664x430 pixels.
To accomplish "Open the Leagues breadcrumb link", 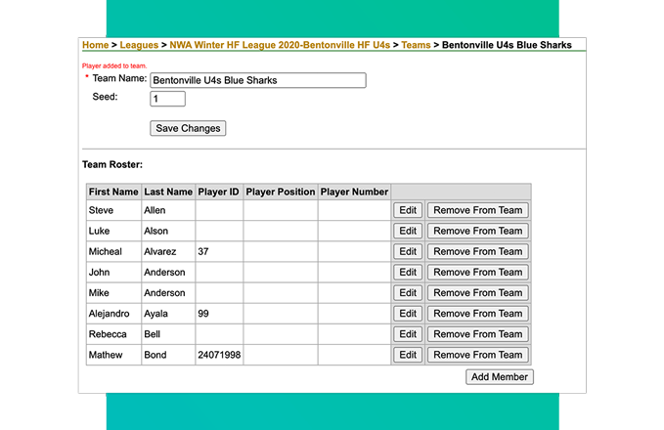I will pos(139,45).
